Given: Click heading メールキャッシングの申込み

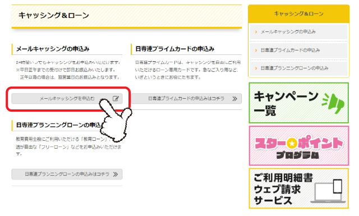Looking at the screenshot, I should [53, 49].
